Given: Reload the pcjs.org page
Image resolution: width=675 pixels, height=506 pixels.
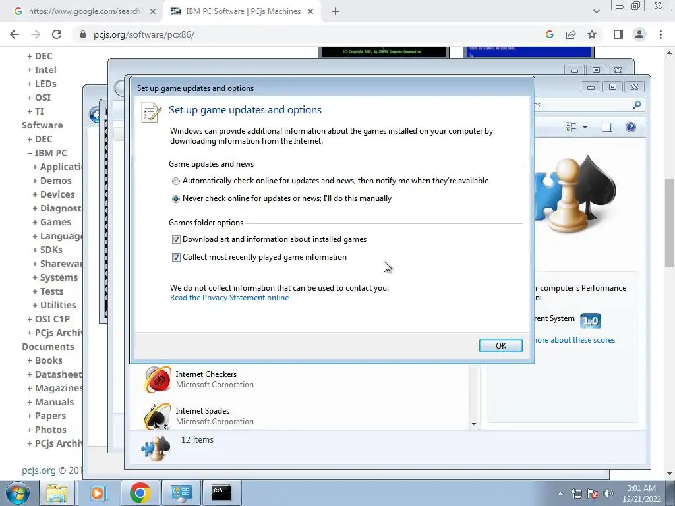Looking at the screenshot, I should click(57, 34).
